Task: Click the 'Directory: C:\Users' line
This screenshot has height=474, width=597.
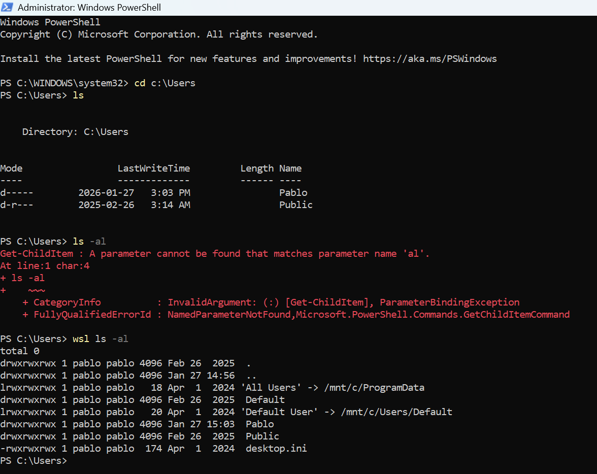Action: (x=75, y=132)
